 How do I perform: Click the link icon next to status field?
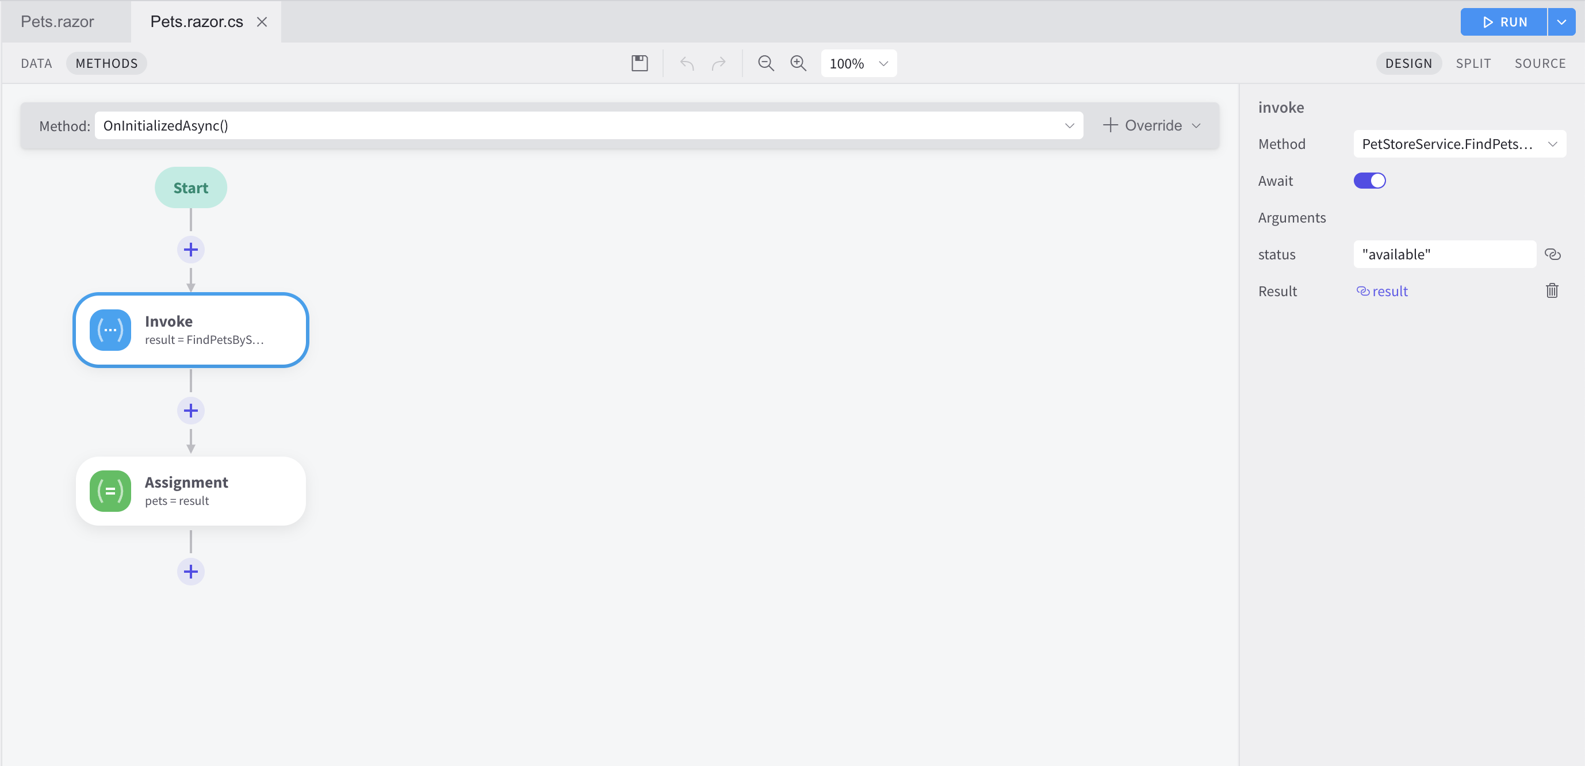point(1552,254)
